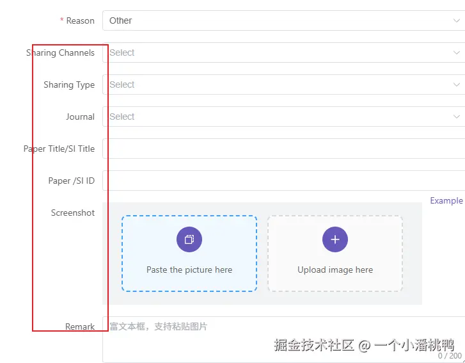The width and height of the screenshot is (465, 363).
Task: Click the purple paste clipboard icon
Action: click(189, 239)
